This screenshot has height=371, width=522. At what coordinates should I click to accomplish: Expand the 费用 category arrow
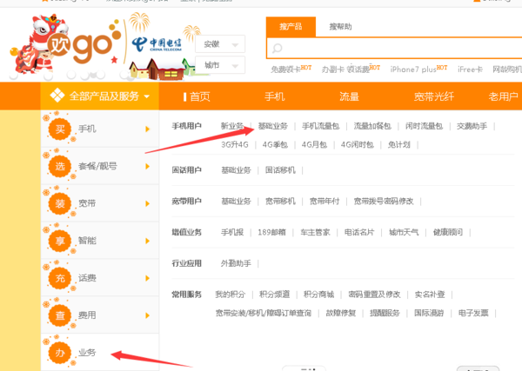point(148,315)
